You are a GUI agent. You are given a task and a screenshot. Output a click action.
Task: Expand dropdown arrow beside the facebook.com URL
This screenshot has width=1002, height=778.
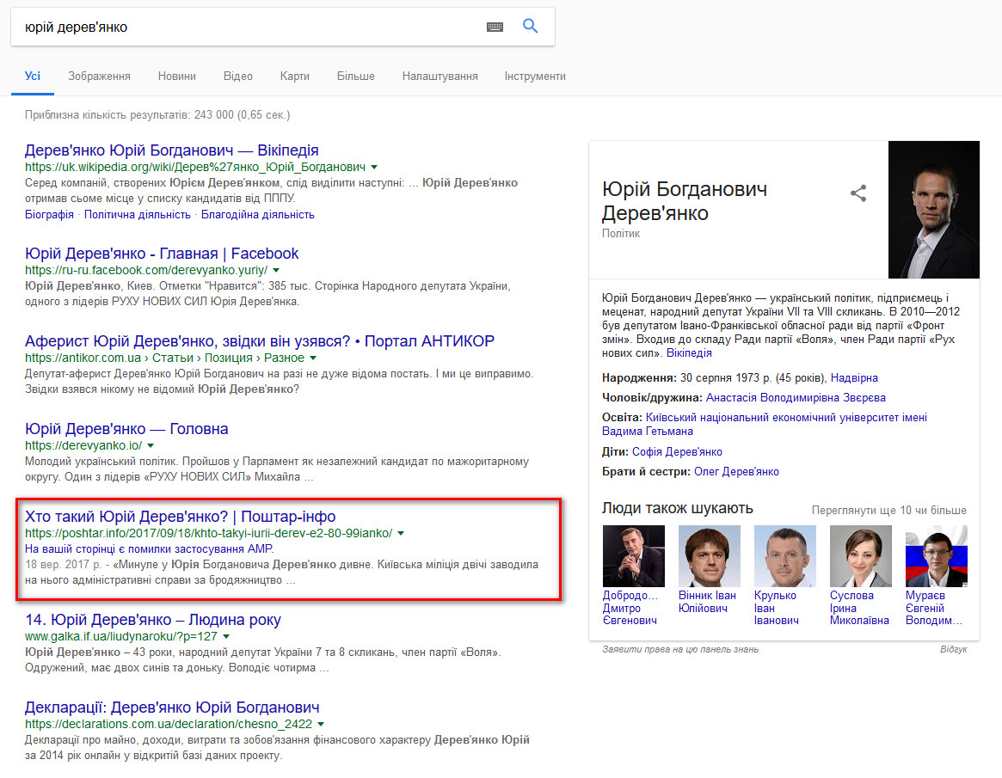tap(276, 271)
